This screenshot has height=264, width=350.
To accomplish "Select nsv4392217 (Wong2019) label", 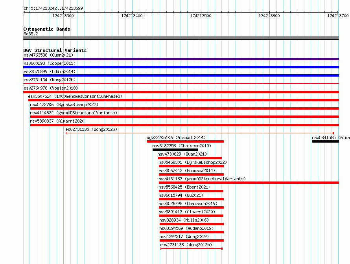I will click(184, 236).
